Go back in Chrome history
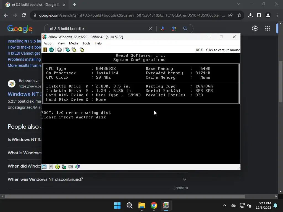 (6, 15)
